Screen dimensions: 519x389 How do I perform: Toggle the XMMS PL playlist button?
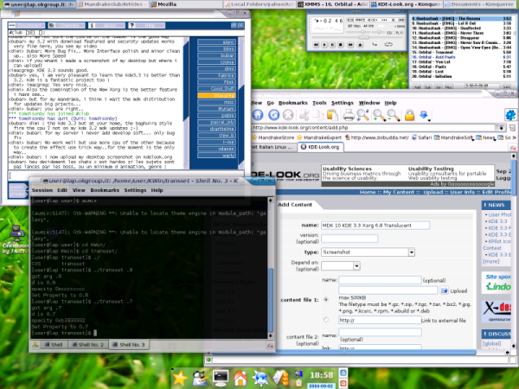[398, 33]
